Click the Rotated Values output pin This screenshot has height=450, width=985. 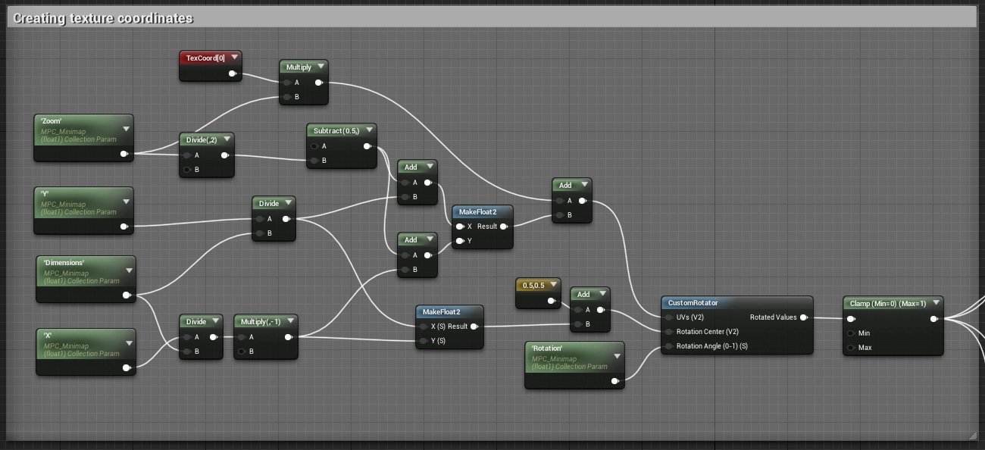803,317
